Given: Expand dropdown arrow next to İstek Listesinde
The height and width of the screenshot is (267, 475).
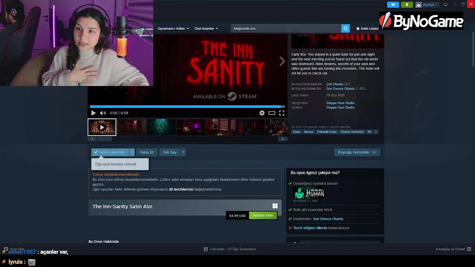Looking at the screenshot, I should [132, 152].
